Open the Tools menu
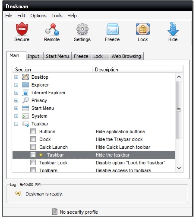This screenshot has height=218, width=196. coord(57,16)
